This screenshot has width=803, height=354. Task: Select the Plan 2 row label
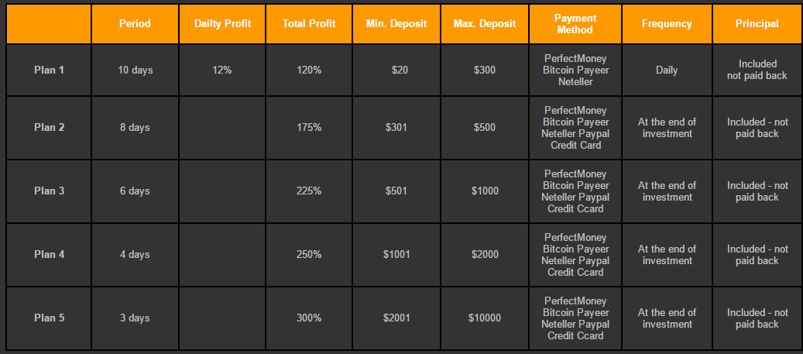click(x=50, y=128)
